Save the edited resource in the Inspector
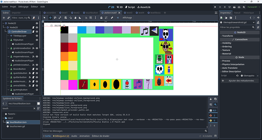Screen dimensions: 262x140 [231, 18]
